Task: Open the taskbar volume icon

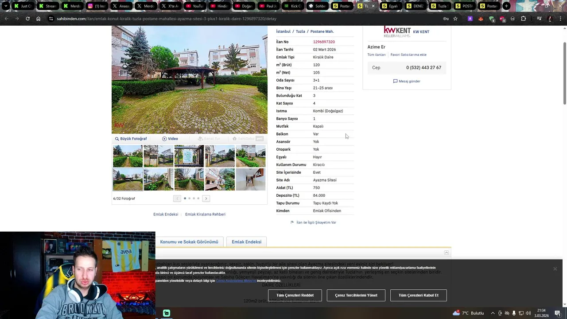Action: point(528,313)
